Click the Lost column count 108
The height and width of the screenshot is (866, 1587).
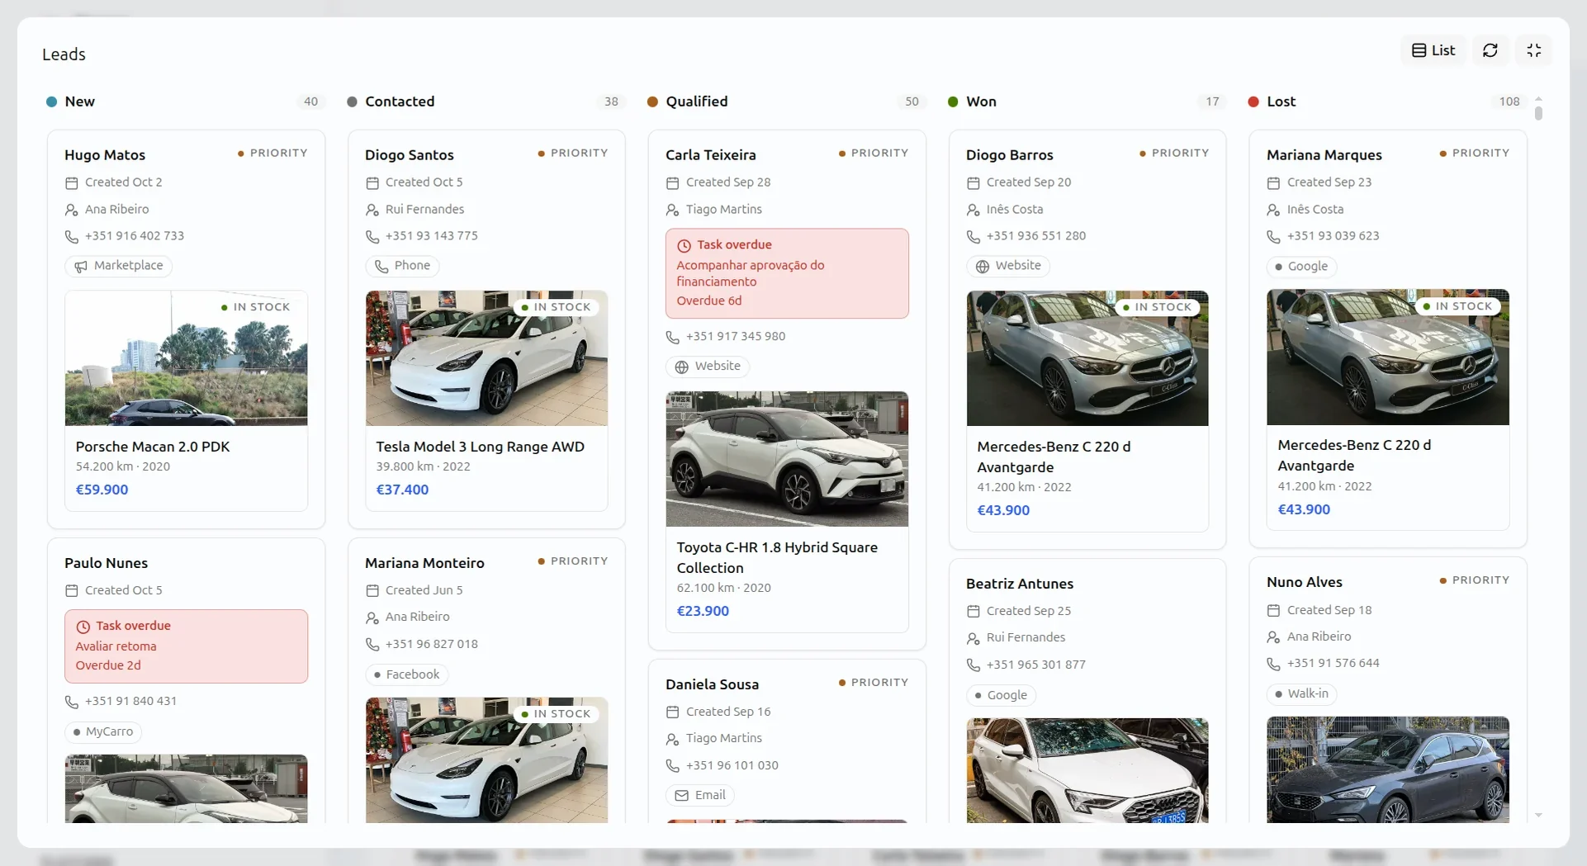pyautogui.click(x=1509, y=102)
